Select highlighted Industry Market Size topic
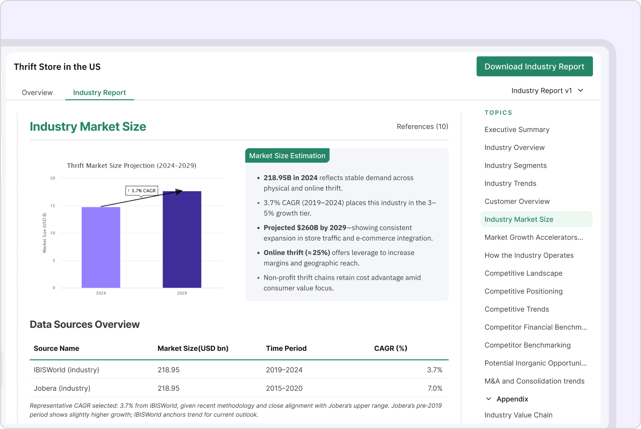This screenshot has height=429, width=641. click(x=519, y=219)
